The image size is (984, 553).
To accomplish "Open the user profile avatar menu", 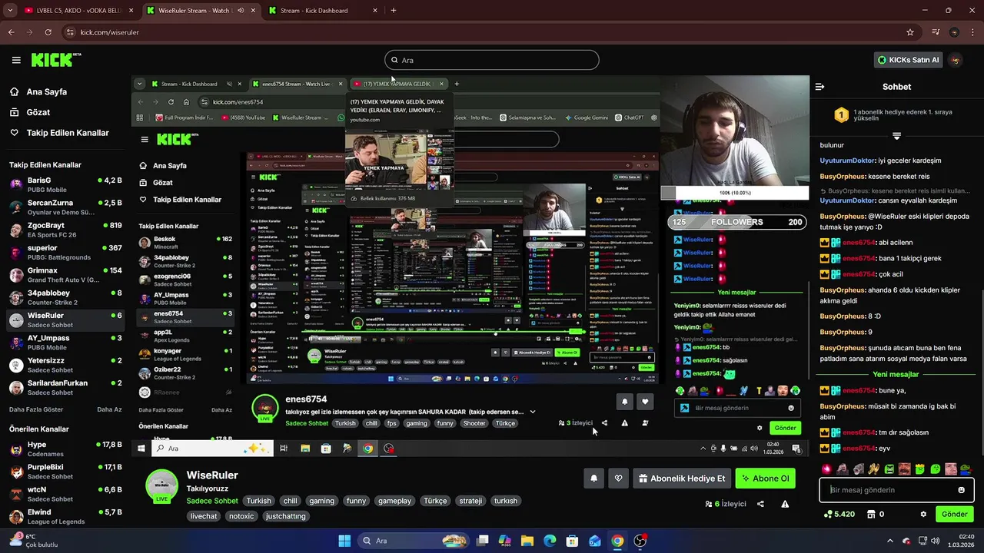I will point(956,60).
